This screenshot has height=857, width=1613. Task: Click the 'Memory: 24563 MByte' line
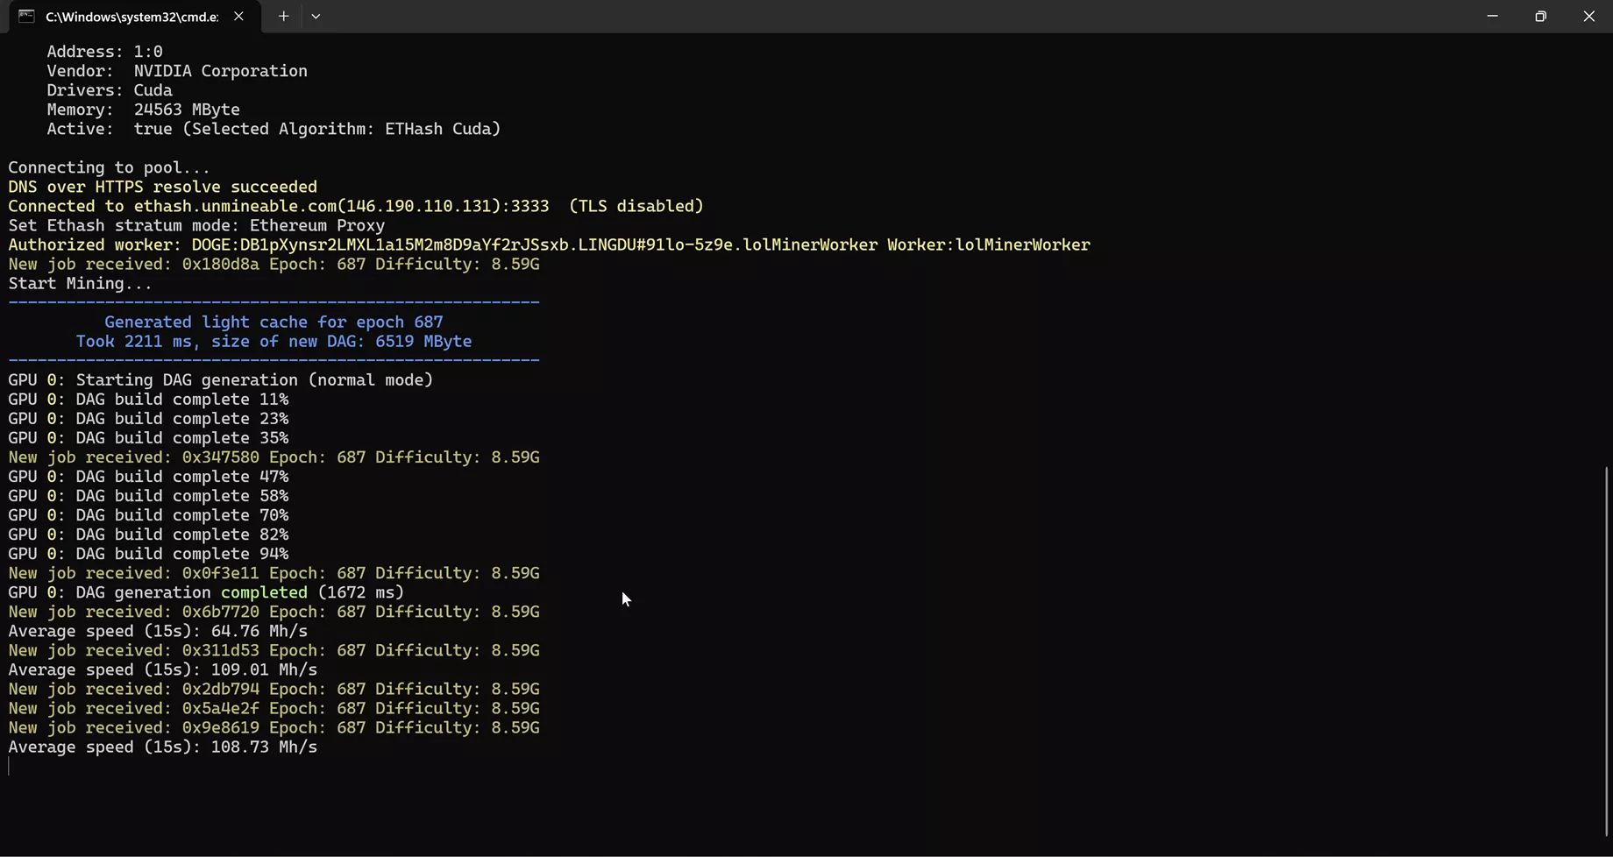coord(143,110)
